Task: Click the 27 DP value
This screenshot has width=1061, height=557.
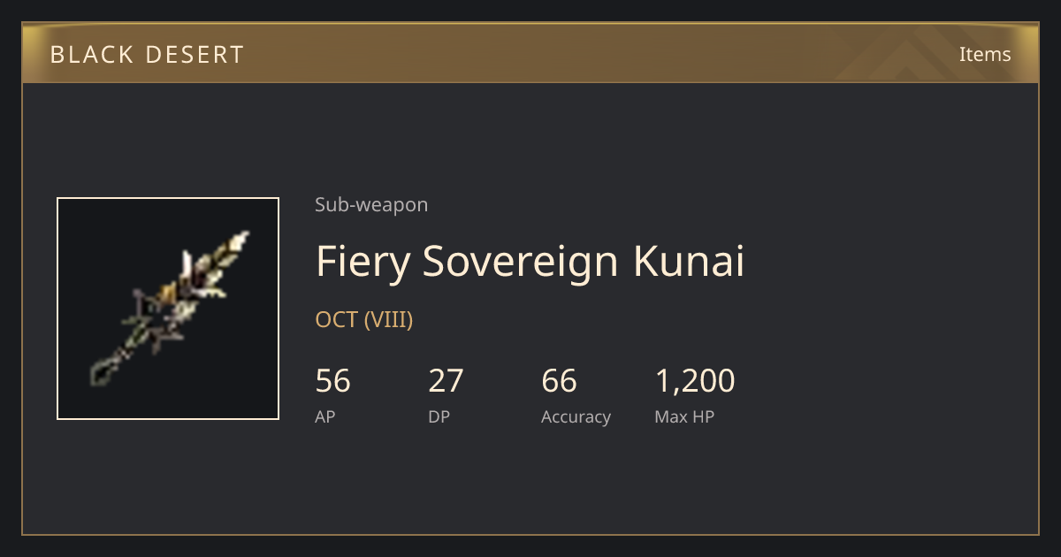Action: [446, 381]
